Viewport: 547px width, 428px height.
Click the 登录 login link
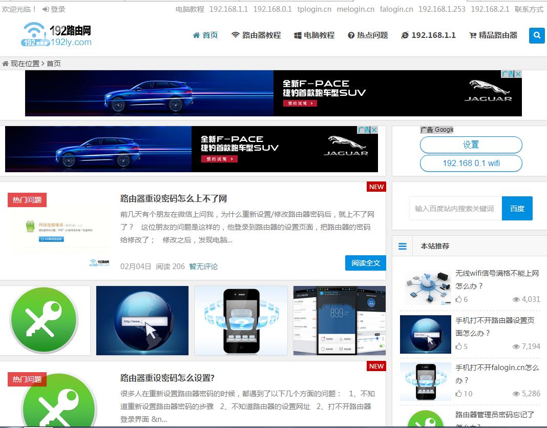click(54, 9)
